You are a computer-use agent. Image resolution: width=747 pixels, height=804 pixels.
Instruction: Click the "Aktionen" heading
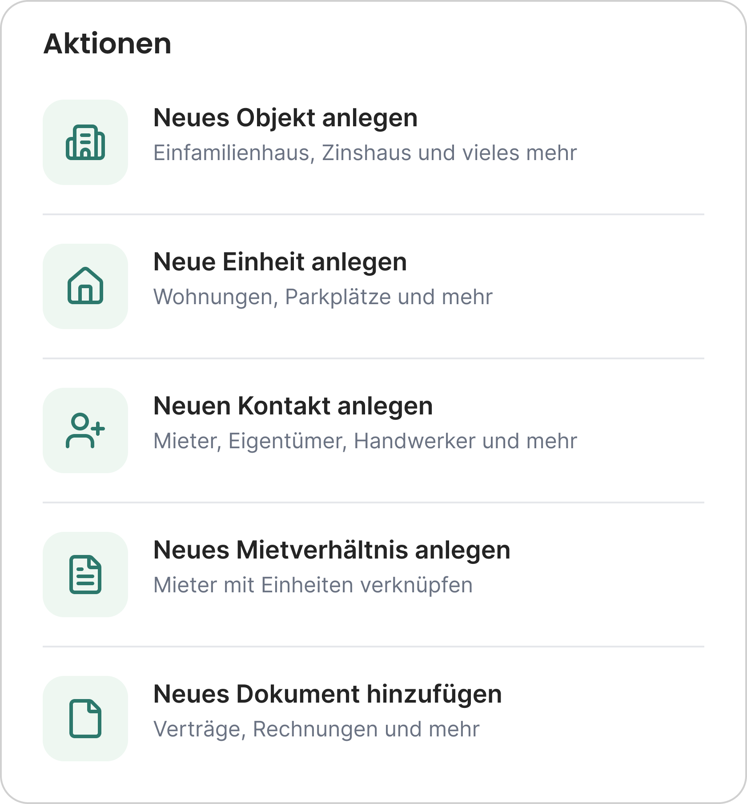pos(108,44)
